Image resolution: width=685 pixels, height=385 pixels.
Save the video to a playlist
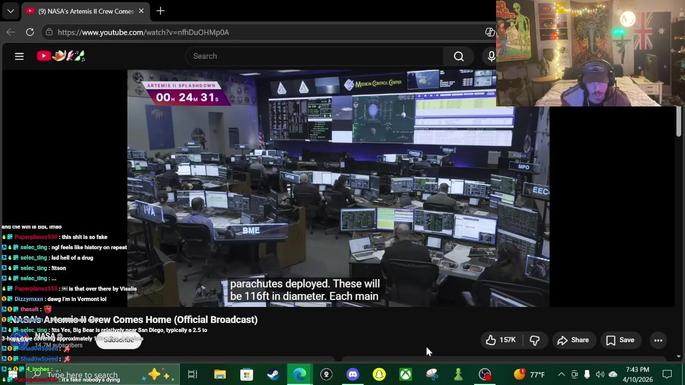point(620,340)
